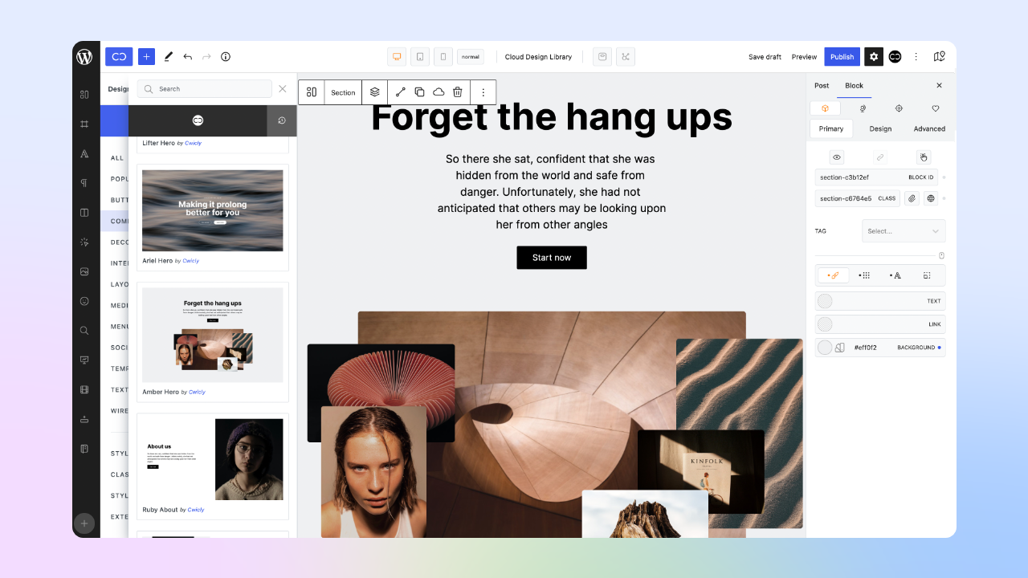Image resolution: width=1028 pixels, height=578 pixels.
Task: Click the redo arrow
Action: [x=206, y=57]
